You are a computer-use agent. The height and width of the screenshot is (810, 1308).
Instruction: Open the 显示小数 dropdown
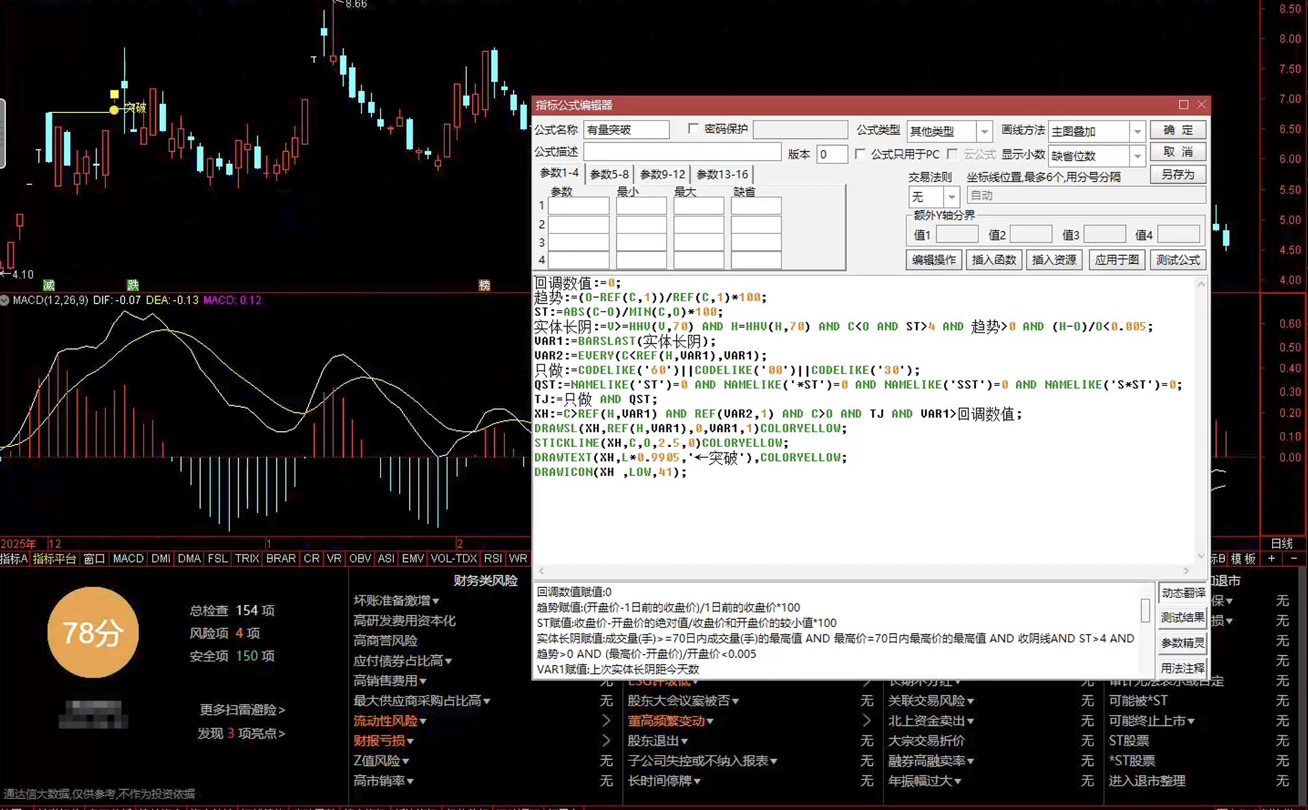point(1138,156)
